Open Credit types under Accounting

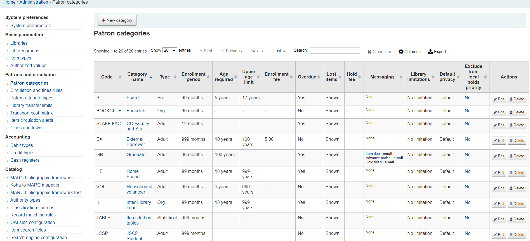coord(22,153)
